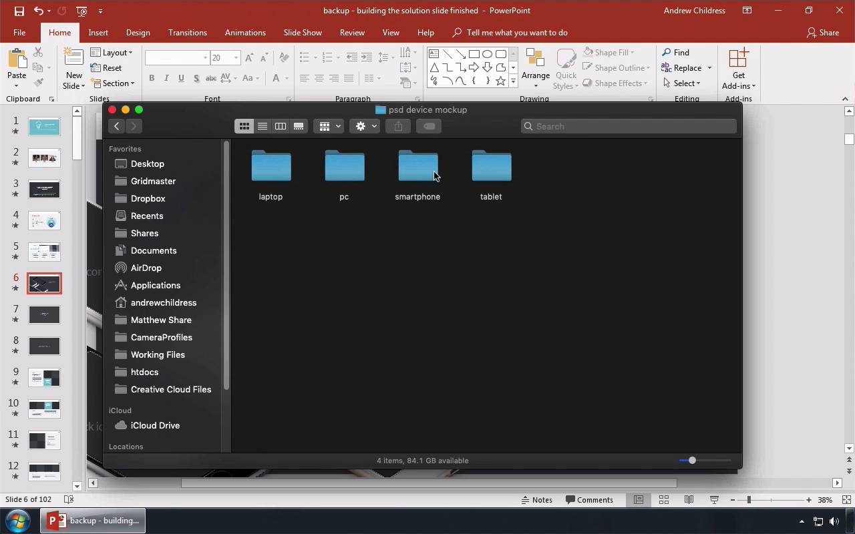The height and width of the screenshot is (534, 855).
Task: Switch to the Transitions ribbon tab
Action: [188, 33]
